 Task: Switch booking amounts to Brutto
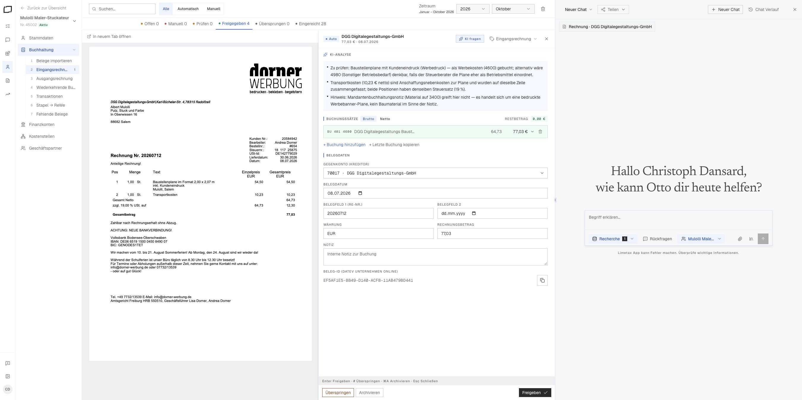pyautogui.click(x=368, y=119)
